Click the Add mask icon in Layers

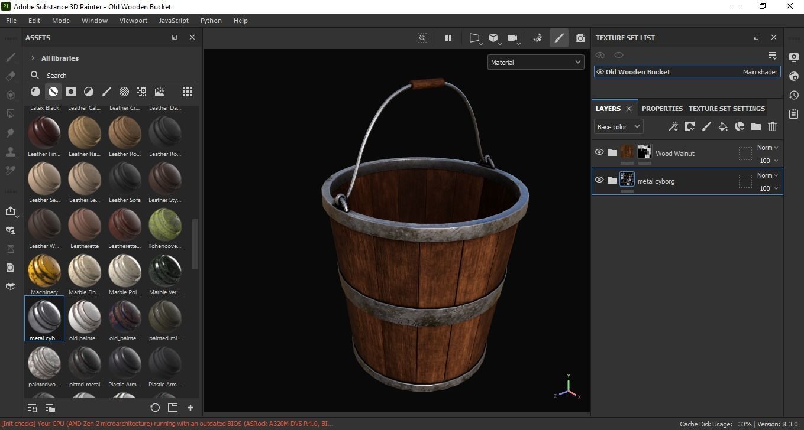coord(690,126)
